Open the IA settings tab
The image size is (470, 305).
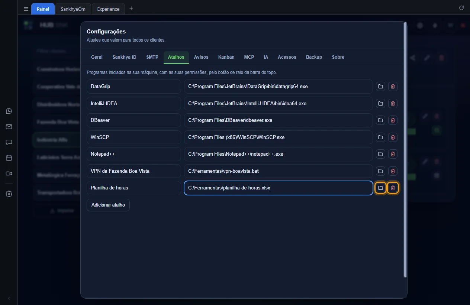(x=266, y=57)
